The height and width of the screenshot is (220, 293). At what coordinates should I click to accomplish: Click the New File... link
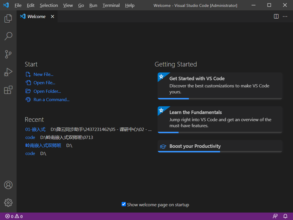43,74
